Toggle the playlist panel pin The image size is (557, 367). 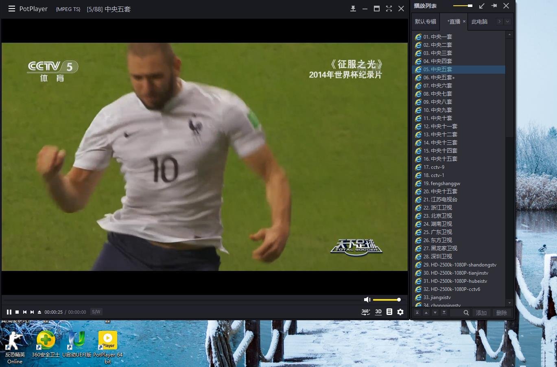[x=494, y=6]
